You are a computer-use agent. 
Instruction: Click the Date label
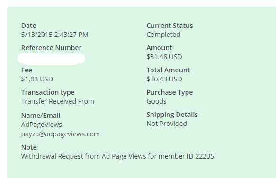29,26
